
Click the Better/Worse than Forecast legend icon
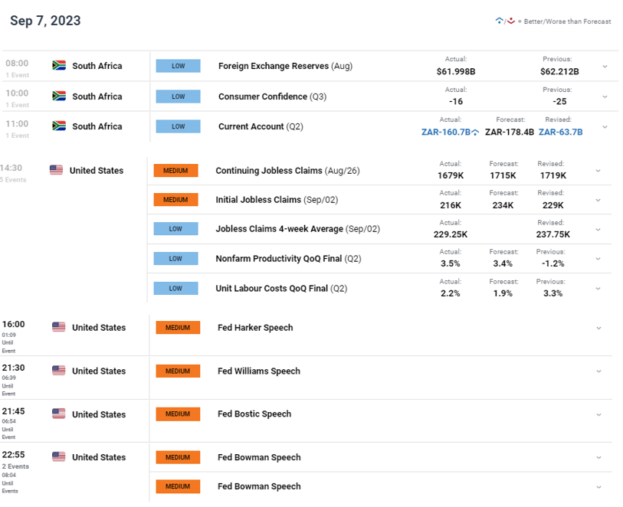click(x=505, y=21)
